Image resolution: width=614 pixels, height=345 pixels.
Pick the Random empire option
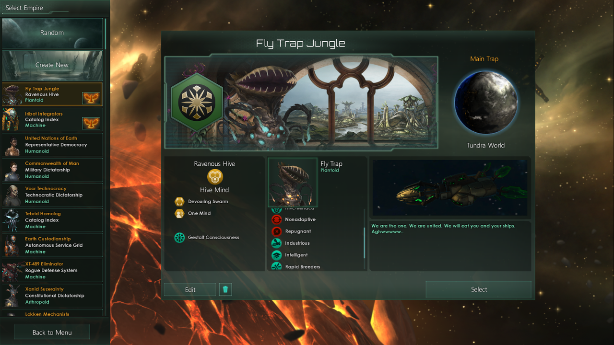pyautogui.click(x=52, y=33)
